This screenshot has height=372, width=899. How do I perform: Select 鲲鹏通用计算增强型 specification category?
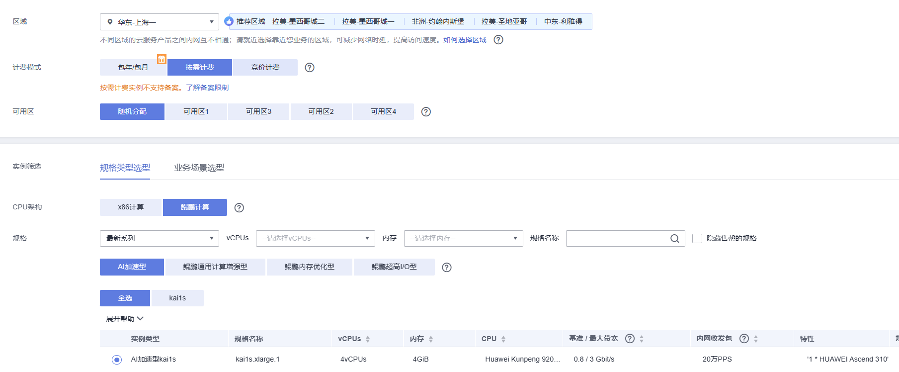click(x=215, y=267)
